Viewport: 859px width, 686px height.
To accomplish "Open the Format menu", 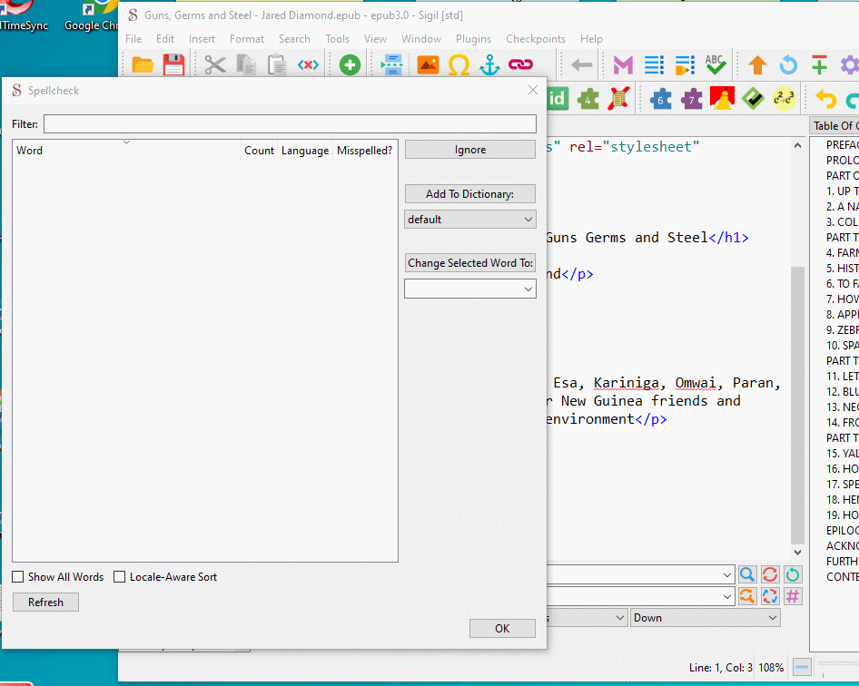I will (x=246, y=39).
